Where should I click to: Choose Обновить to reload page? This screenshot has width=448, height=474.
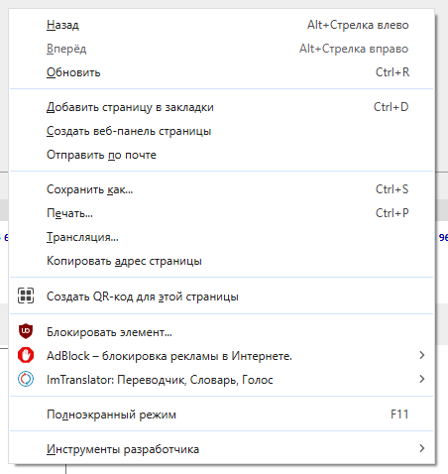[221, 72]
